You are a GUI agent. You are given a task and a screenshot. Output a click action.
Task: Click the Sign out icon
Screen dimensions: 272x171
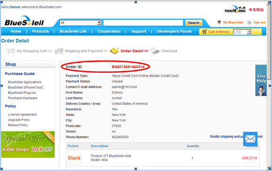click(249, 23)
